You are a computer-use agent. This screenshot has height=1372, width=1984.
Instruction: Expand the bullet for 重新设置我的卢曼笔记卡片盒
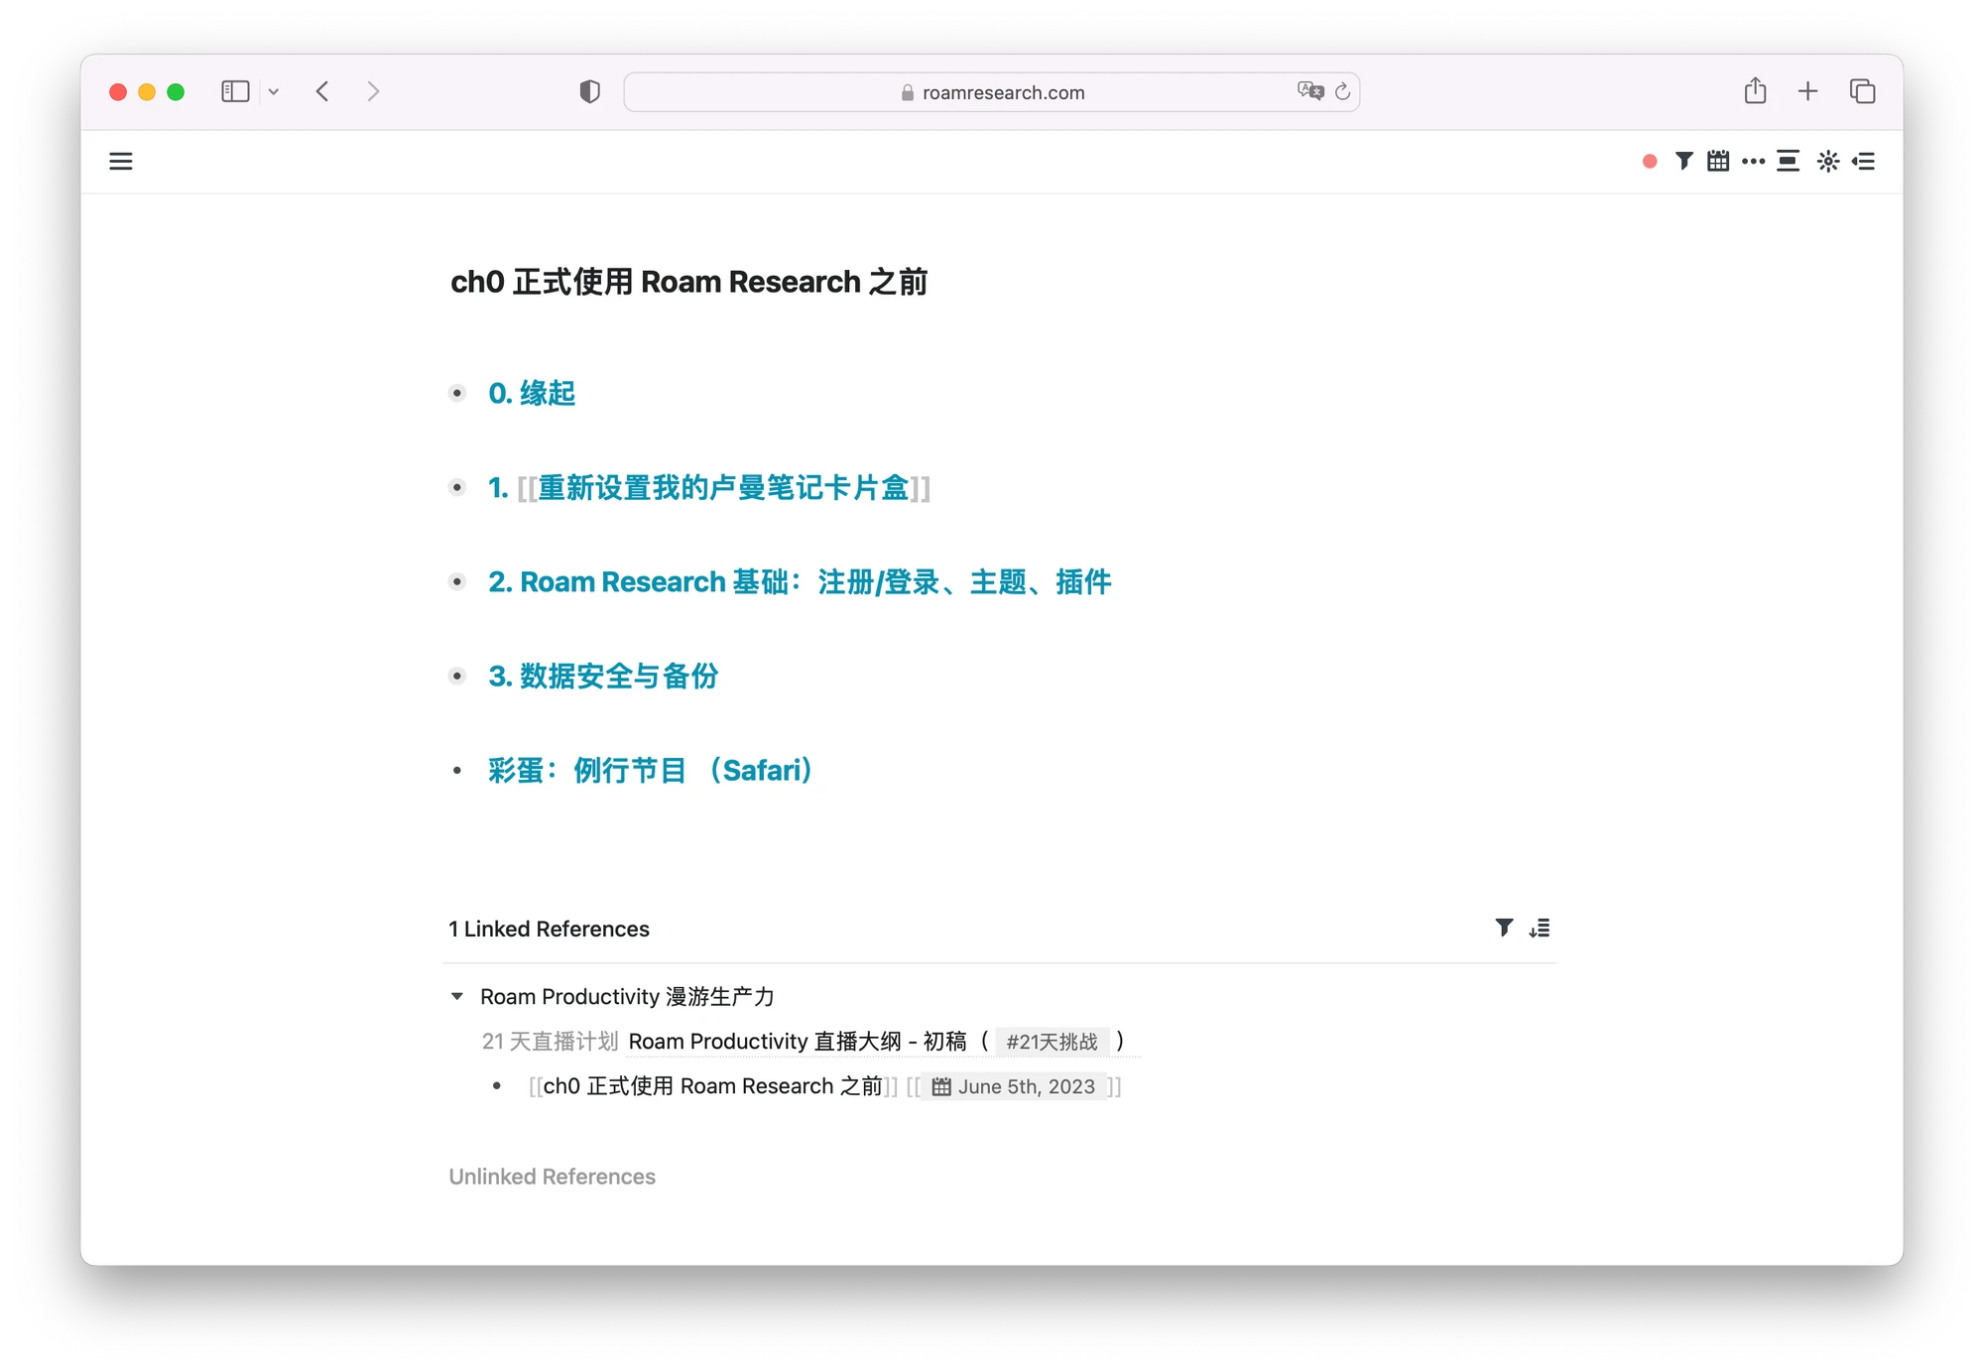tap(456, 487)
